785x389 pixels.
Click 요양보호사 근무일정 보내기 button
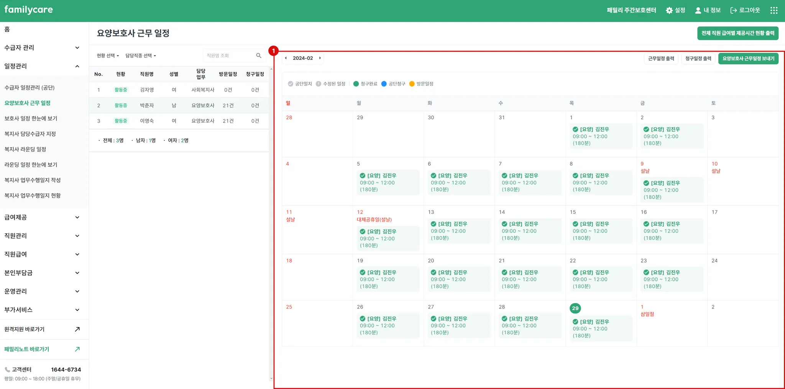[749, 59]
